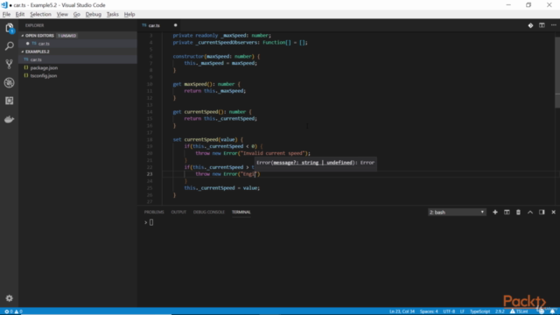The image size is (560, 315).
Task: Click the unsaved dot on car.ts tab
Action: point(175,25)
